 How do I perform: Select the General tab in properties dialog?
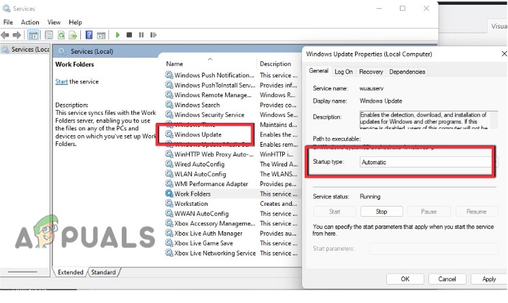pyautogui.click(x=318, y=71)
